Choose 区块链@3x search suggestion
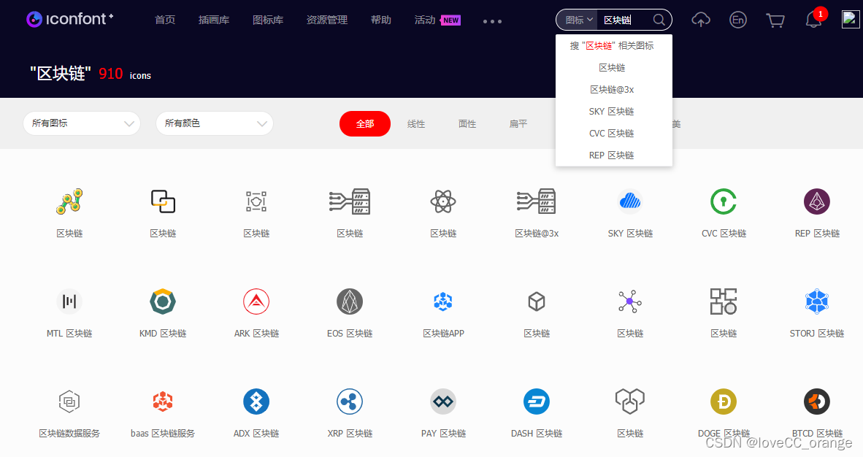 pyautogui.click(x=612, y=89)
